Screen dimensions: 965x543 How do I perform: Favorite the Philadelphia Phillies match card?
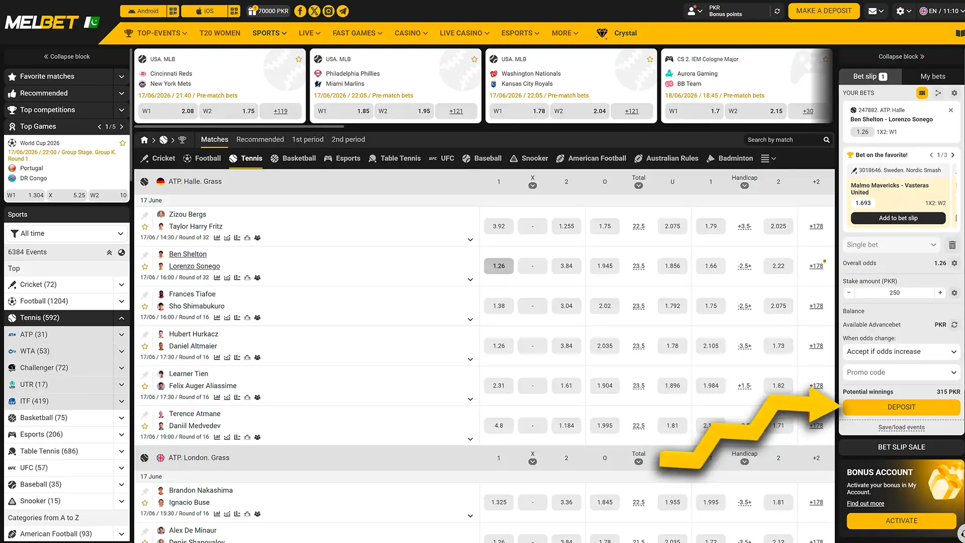point(474,59)
